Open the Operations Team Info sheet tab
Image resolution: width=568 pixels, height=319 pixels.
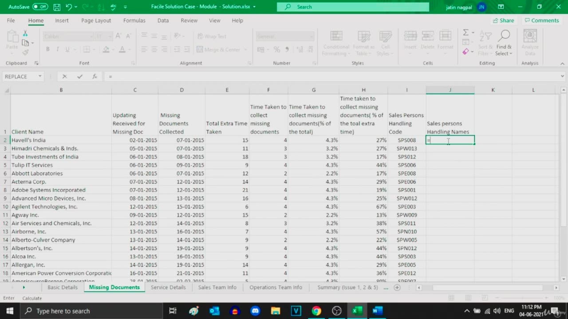click(276, 287)
